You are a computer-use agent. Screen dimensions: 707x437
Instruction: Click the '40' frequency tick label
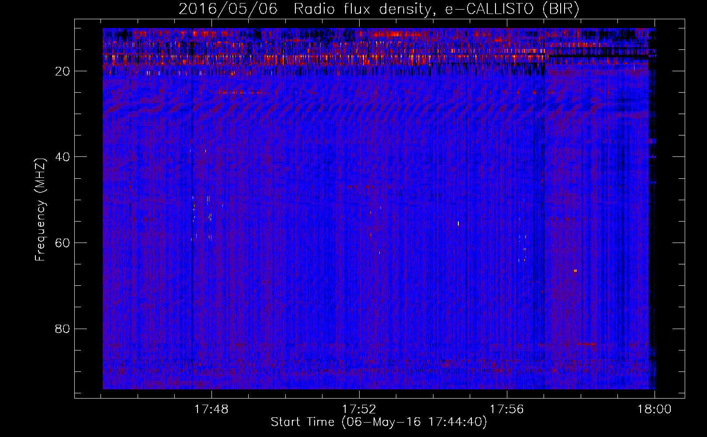tap(63, 157)
